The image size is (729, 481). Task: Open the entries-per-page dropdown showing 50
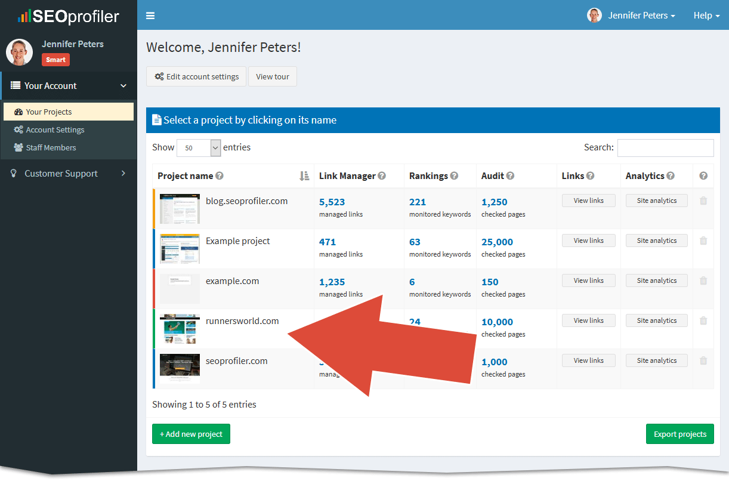(199, 148)
